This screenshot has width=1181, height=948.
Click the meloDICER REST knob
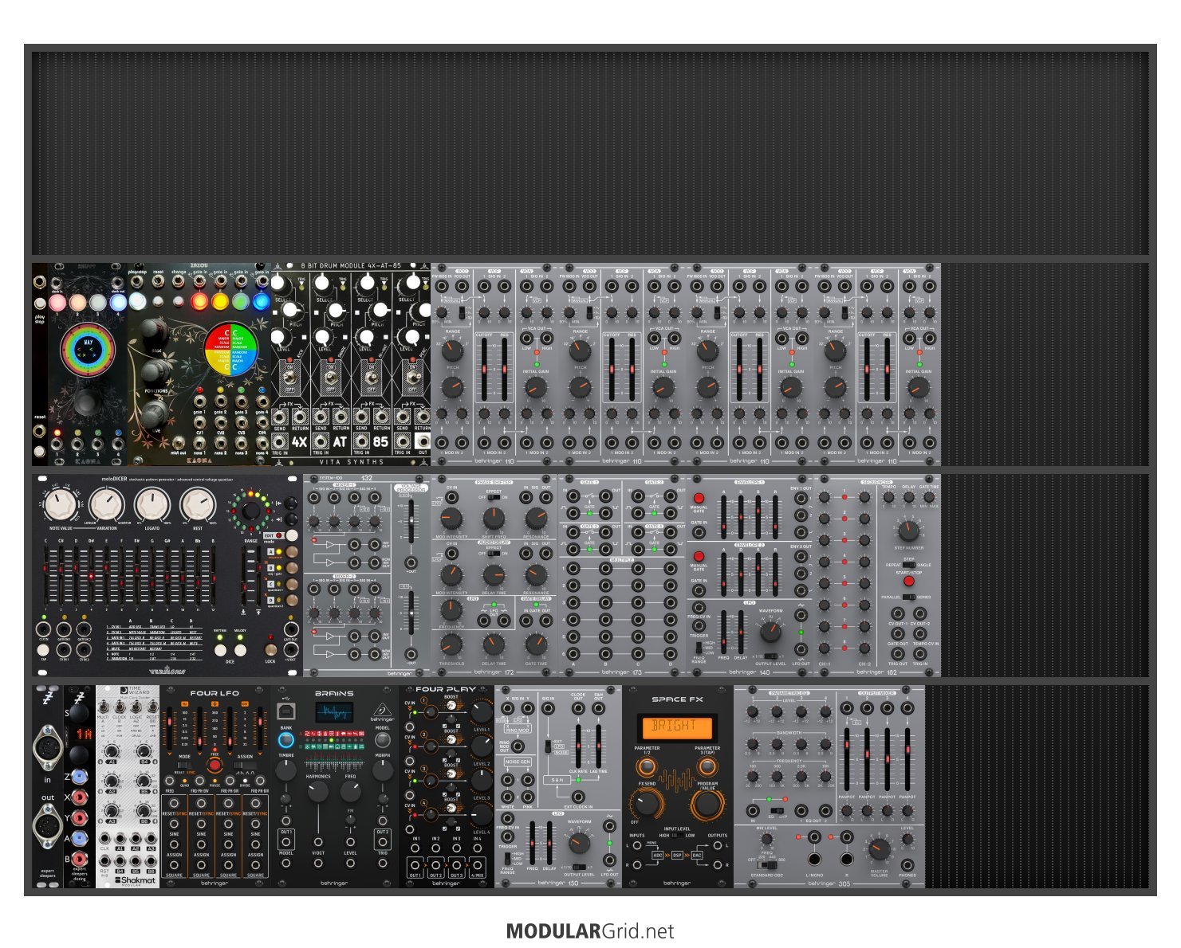tap(197, 505)
